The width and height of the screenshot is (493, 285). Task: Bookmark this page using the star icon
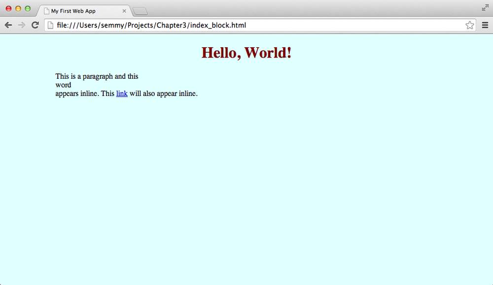[x=470, y=25]
